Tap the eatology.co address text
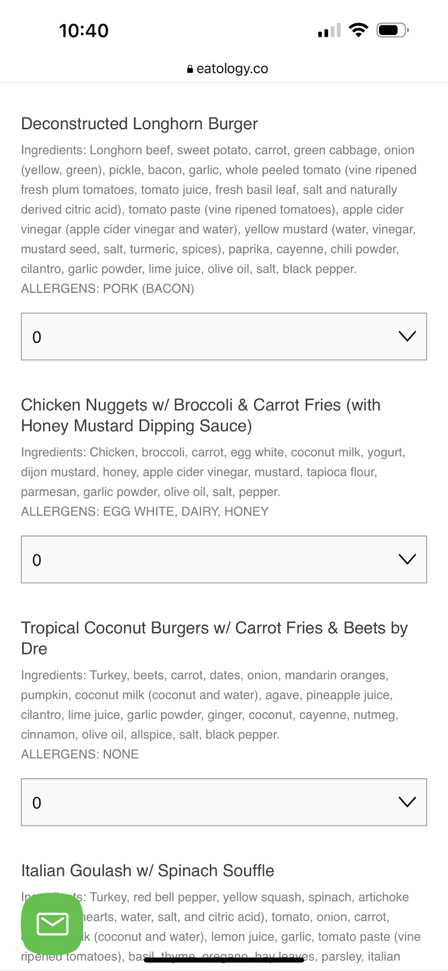Screen dimensions: 448x971 point(232,69)
